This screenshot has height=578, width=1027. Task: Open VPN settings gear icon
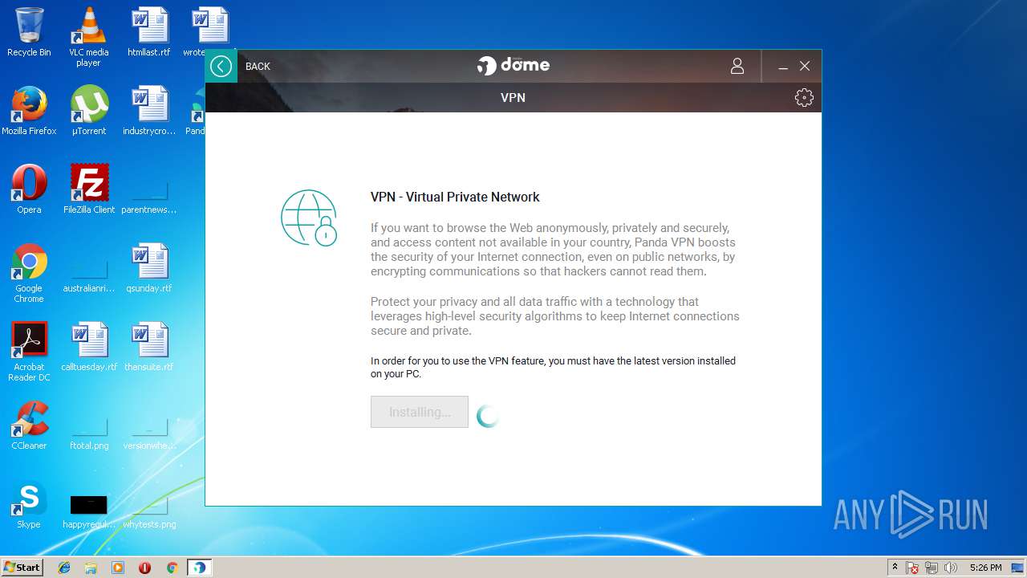click(x=804, y=97)
